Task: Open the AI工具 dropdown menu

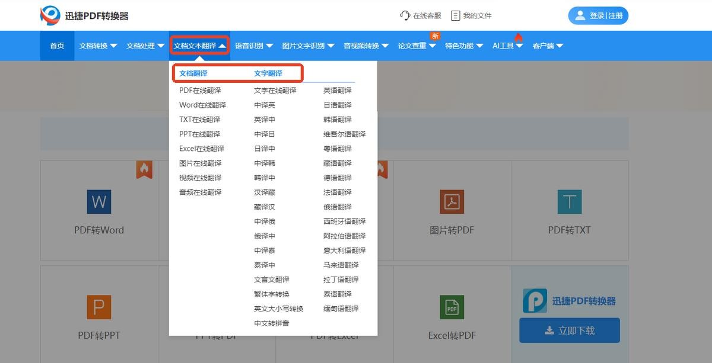Action: pos(507,46)
